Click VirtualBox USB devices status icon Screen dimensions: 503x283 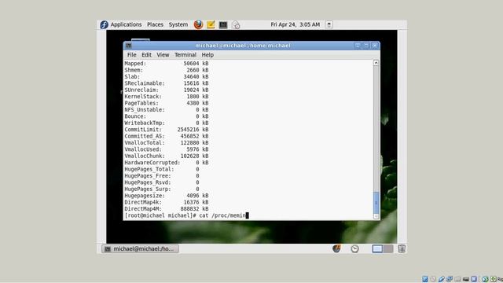click(442, 279)
